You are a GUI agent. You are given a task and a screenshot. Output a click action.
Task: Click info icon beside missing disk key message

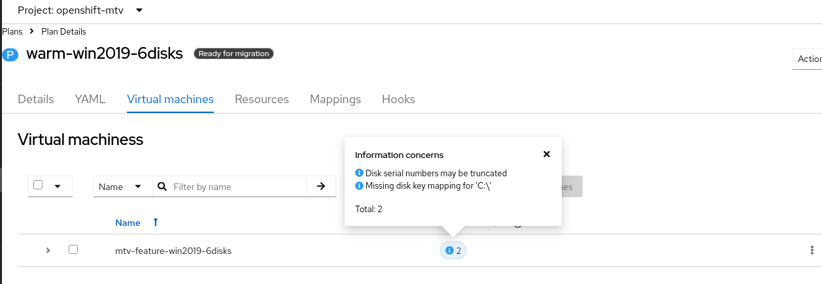tap(359, 185)
